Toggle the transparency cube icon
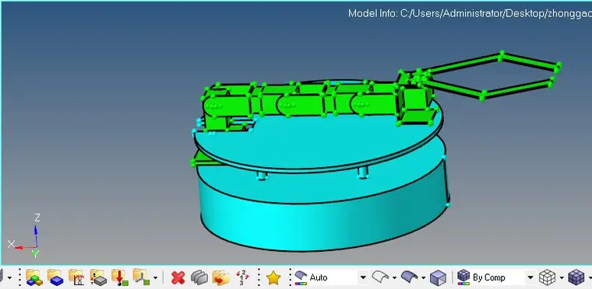 coord(438,278)
